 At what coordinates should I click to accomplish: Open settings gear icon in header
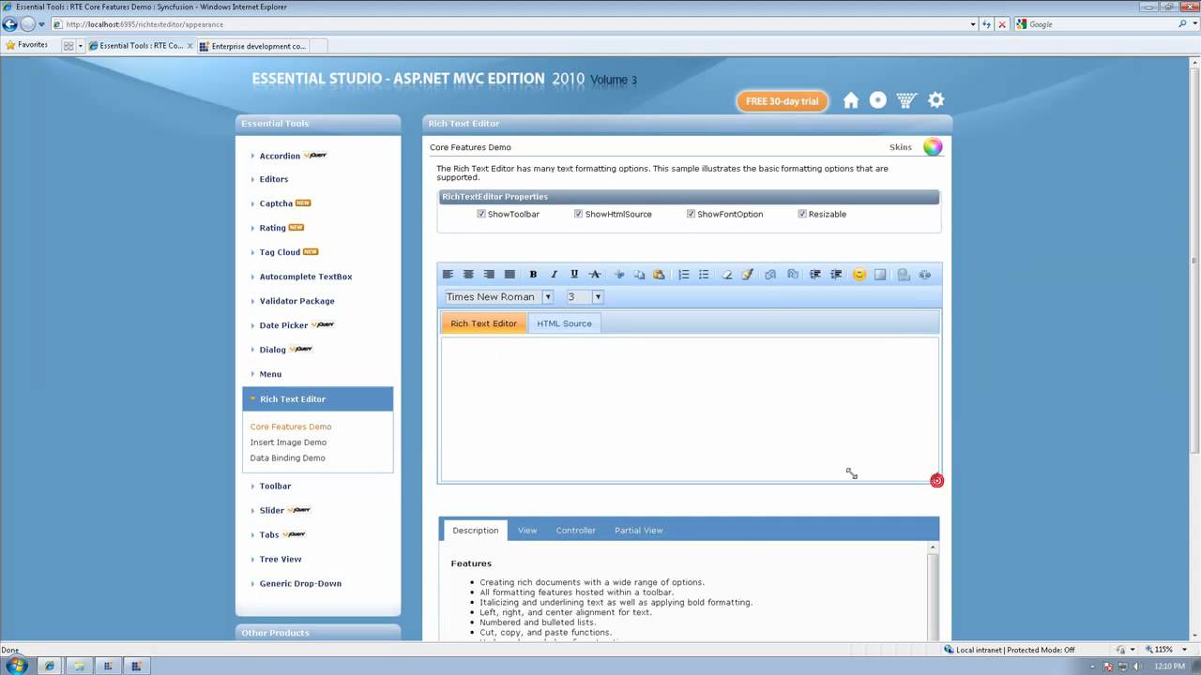click(x=935, y=100)
